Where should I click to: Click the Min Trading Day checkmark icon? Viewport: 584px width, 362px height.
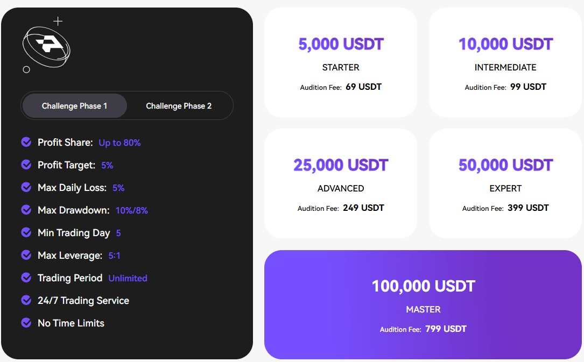click(x=26, y=232)
